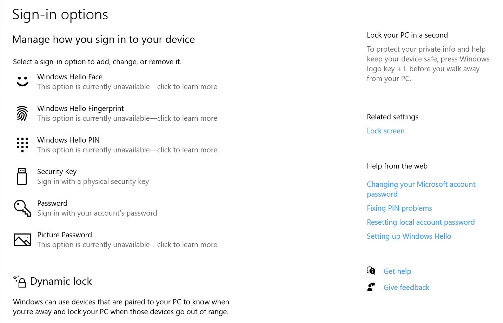
Task: Click Sign in with your account's password text
Action: point(97,213)
